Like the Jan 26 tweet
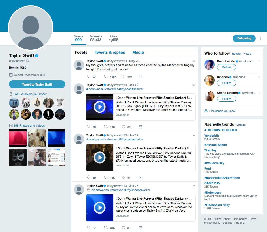This screenshot has height=232, width=267. click(123, 227)
